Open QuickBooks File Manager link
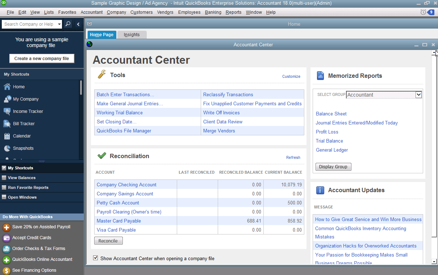 click(124, 131)
